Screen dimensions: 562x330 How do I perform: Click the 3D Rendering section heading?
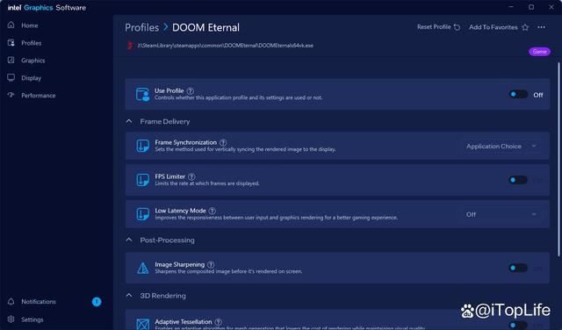pyautogui.click(x=162, y=296)
